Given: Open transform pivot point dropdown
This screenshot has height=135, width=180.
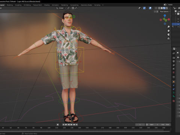Looking at the screenshot, I should coord(69,8).
